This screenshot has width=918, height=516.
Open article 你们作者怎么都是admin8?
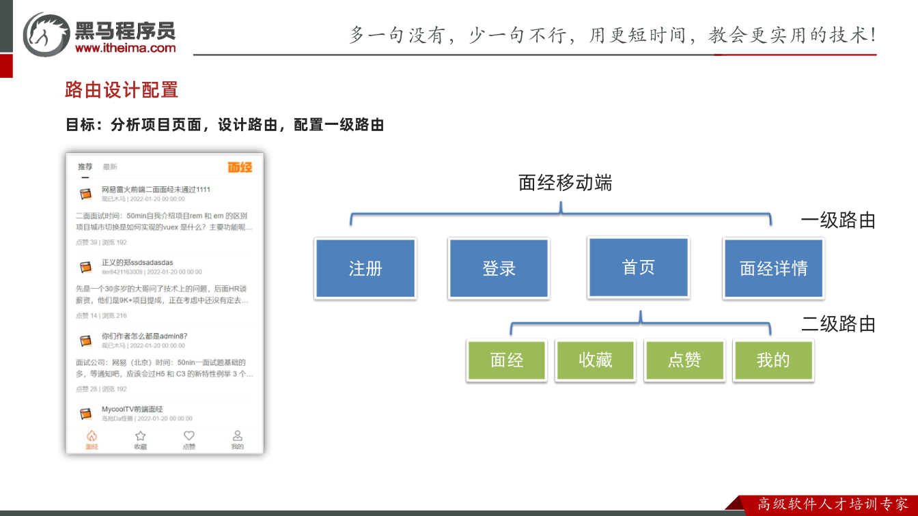point(144,336)
